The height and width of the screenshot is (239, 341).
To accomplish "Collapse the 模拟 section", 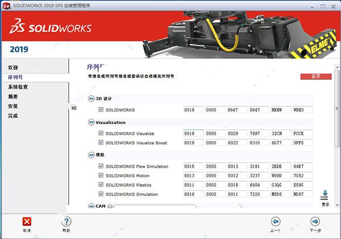I will click(x=91, y=155).
